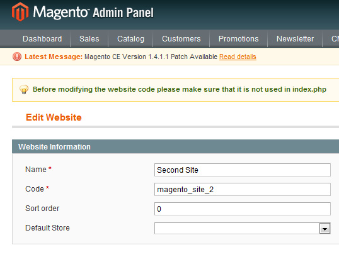Focus the Code field with magento_site_2
The height and width of the screenshot is (255, 339).
243,189
